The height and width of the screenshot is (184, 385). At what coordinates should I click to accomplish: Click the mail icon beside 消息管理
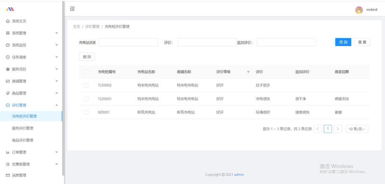point(8,175)
